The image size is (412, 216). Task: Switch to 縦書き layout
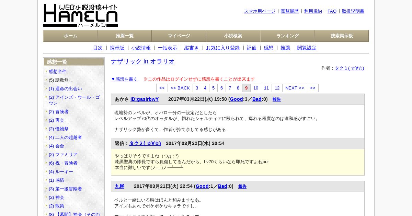(x=192, y=48)
